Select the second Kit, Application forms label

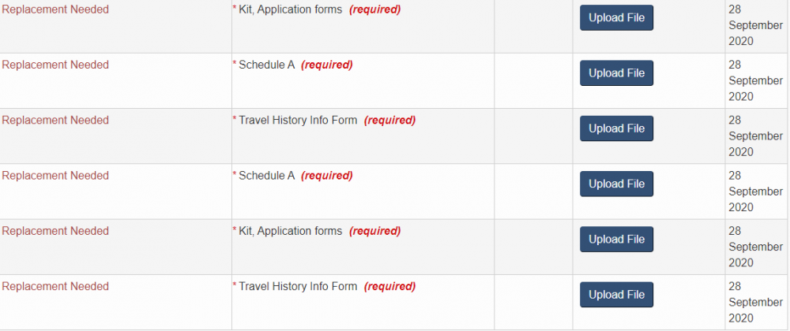coord(290,232)
